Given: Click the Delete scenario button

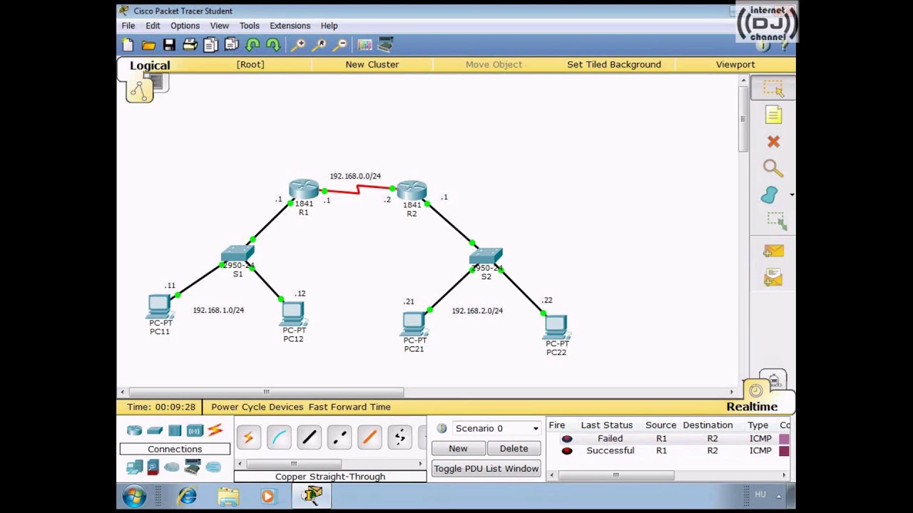Looking at the screenshot, I should pyautogui.click(x=514, y=449).
